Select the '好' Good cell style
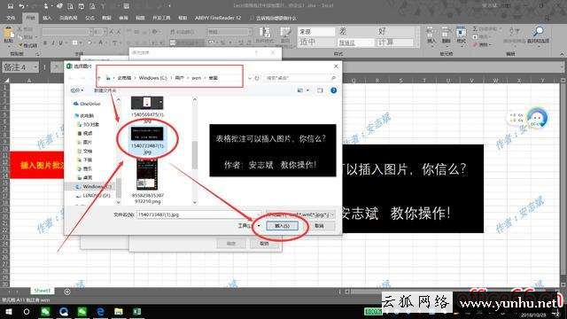The width and height of the screenshot is (567, 319). pos(394,32)
